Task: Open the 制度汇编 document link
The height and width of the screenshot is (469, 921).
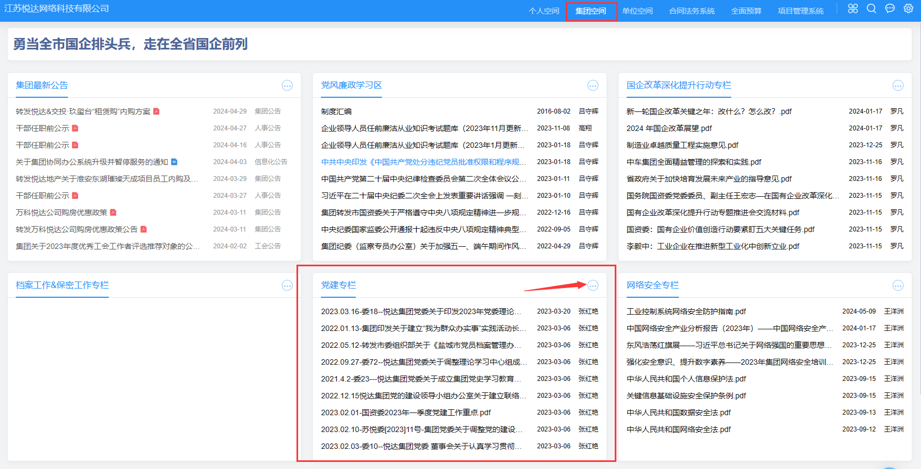Action: [x=336, y=111]
